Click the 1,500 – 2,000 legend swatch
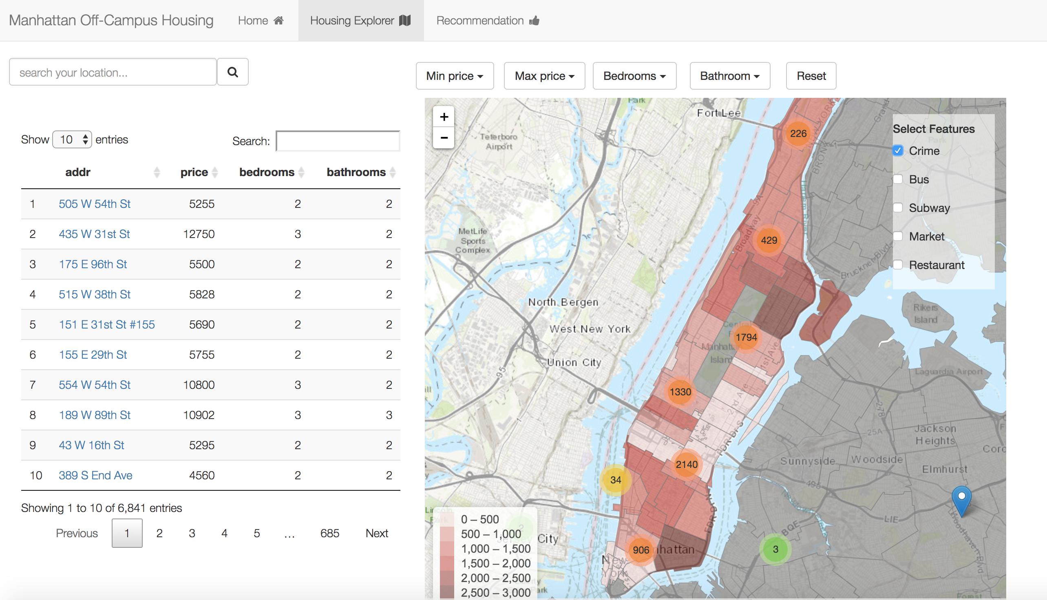Viewport: 1047px width, 600px height. click(447, 563)
